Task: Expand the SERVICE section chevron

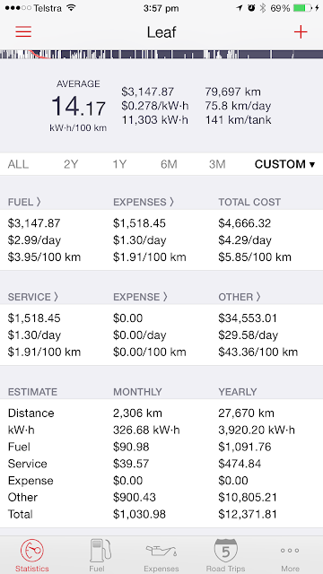Action: (x=56, y=297)
